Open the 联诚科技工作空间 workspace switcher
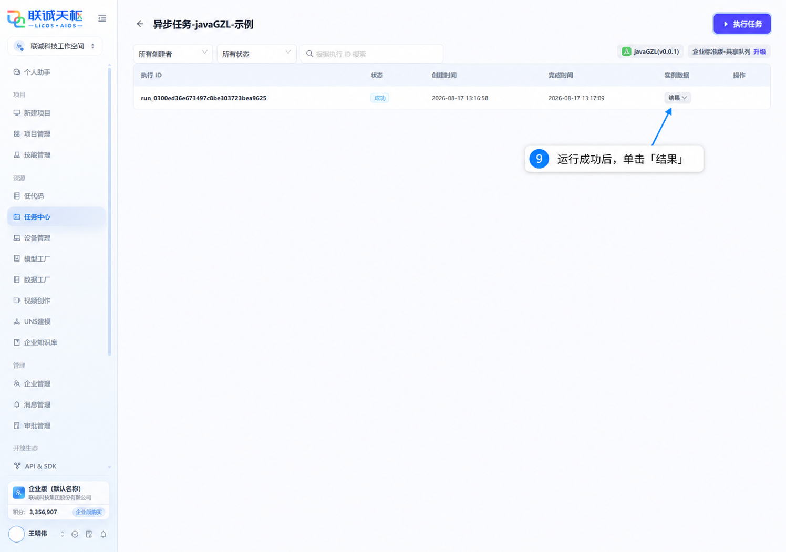This screenshot has height=552, width=786. 55,46
